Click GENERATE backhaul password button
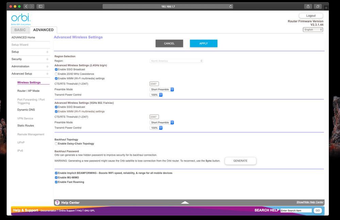Image resolution: width=340 pixels, height=220 pixels. [240, 161]
